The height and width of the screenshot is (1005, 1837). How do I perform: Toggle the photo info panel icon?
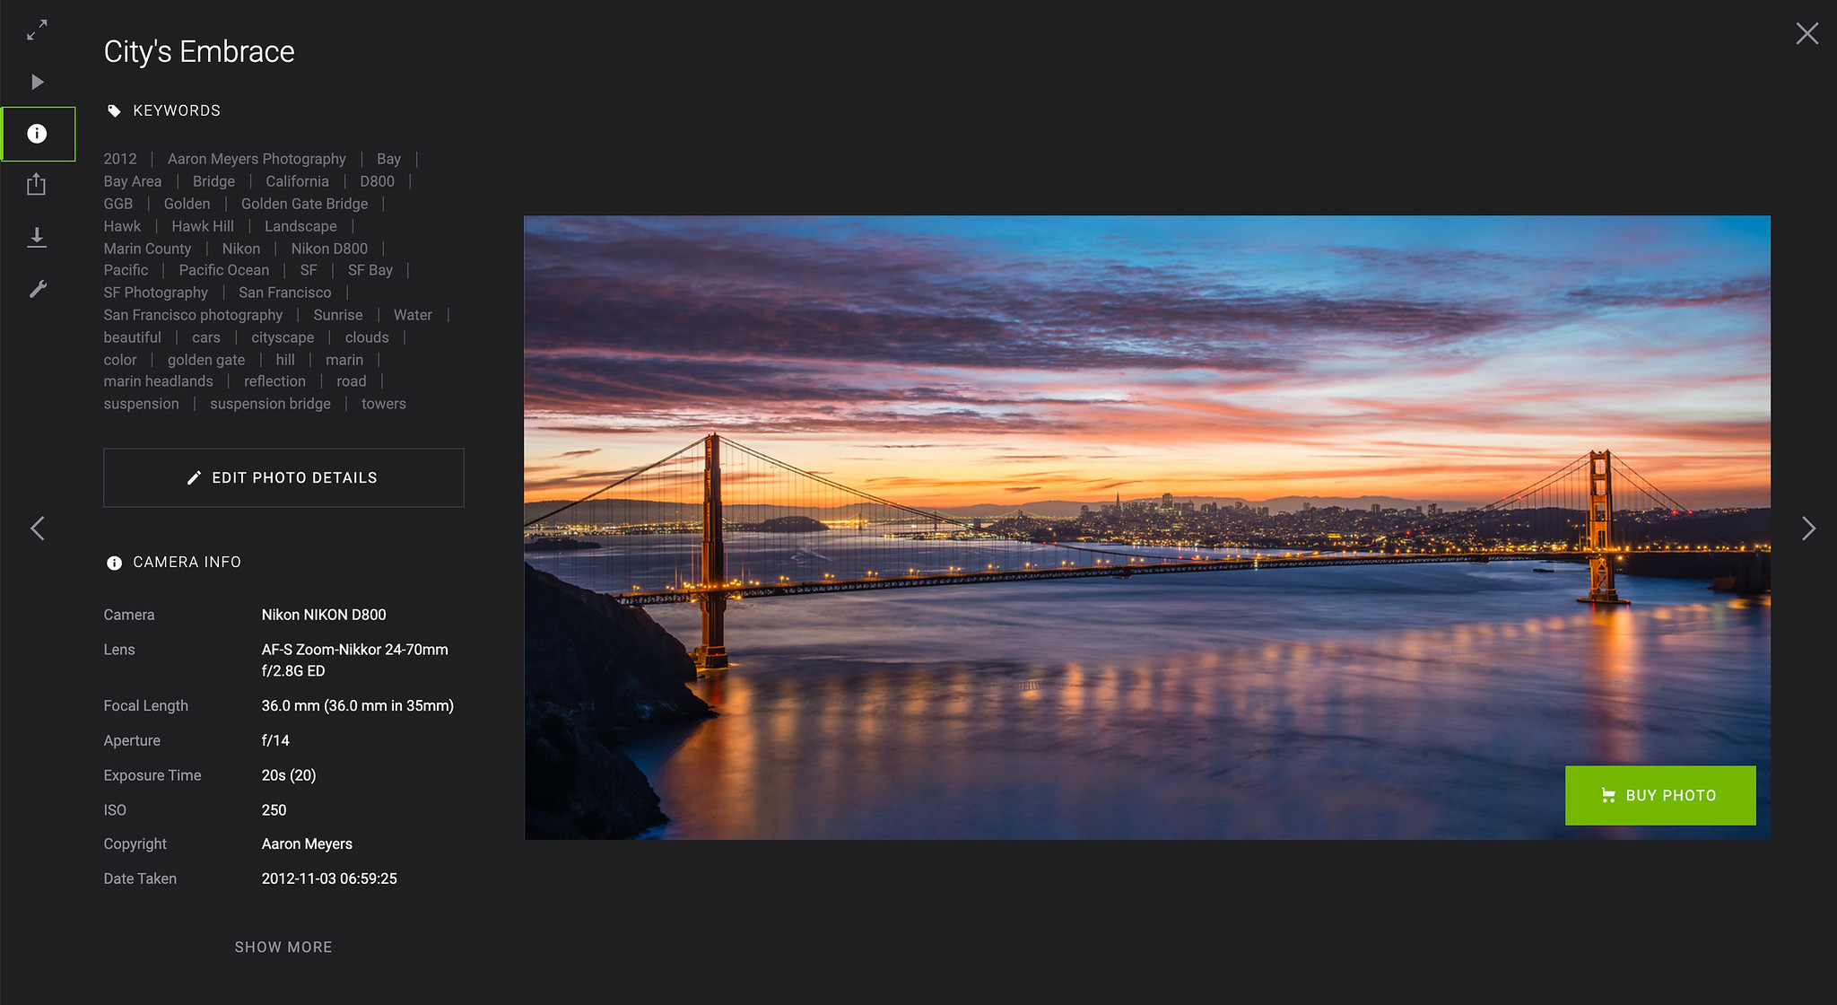point(37,134)
